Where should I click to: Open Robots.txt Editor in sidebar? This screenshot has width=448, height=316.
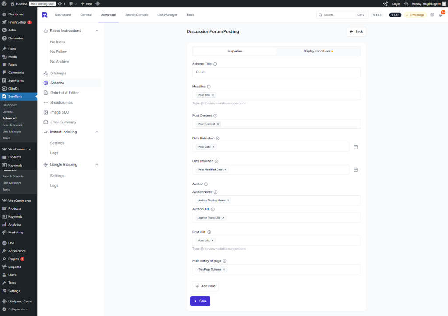pos(64,93)
